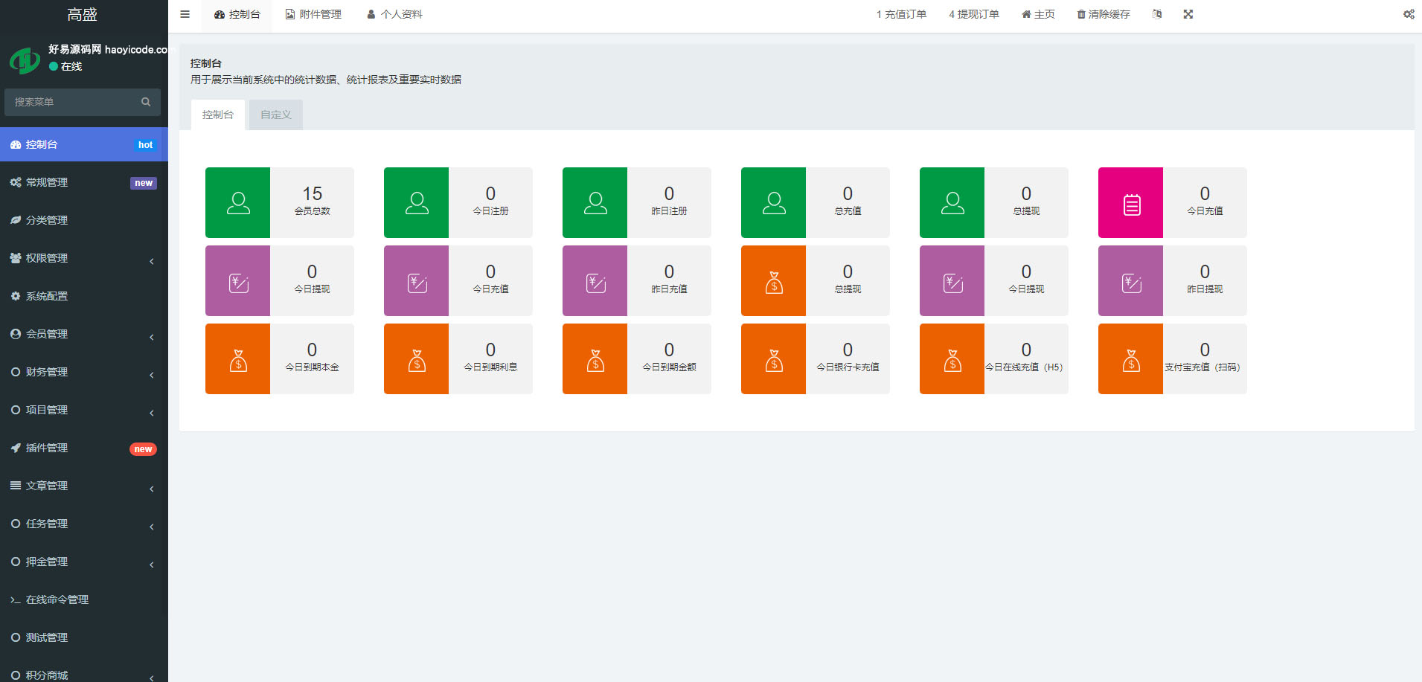Click the pink clipboard icon for 今日充值
This screenshot has width=1422, height=682.
point(1131,203)
